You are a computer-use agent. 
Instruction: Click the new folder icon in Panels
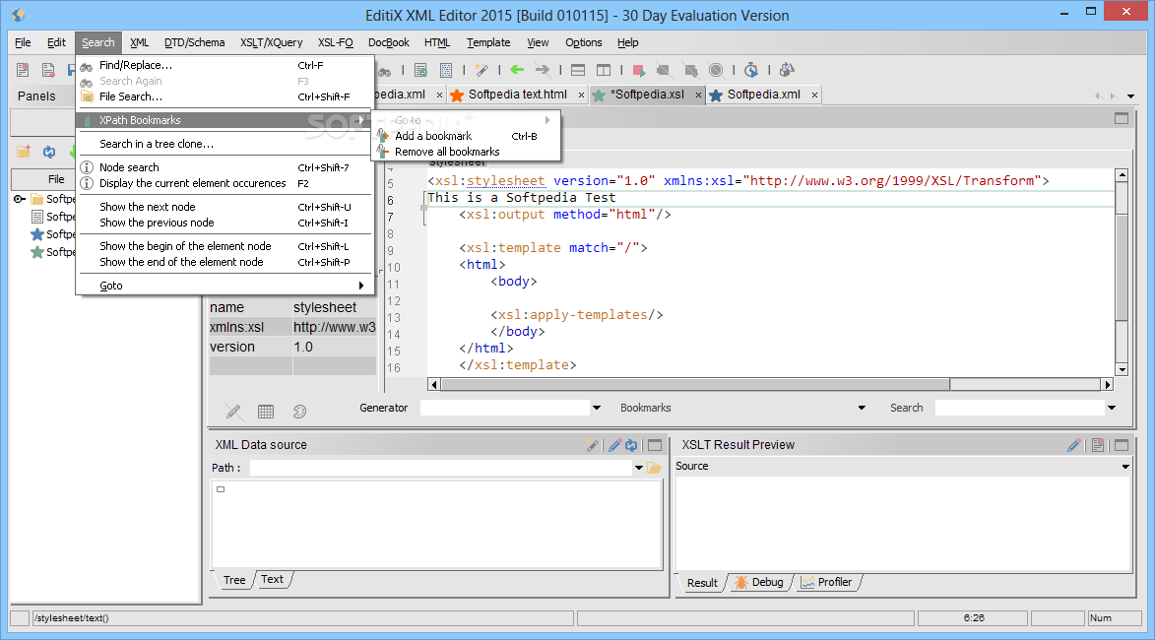[24, 152]
